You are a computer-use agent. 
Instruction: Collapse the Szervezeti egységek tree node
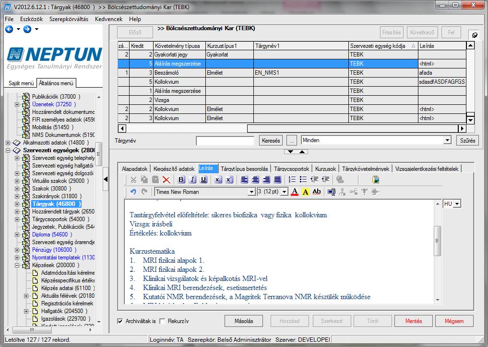pos(8,151)
